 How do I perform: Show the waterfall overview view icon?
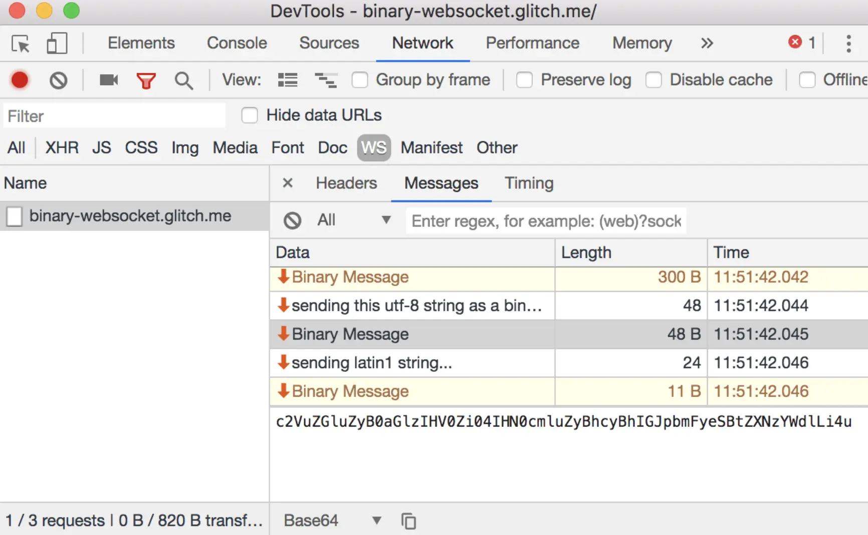(326, 80)
